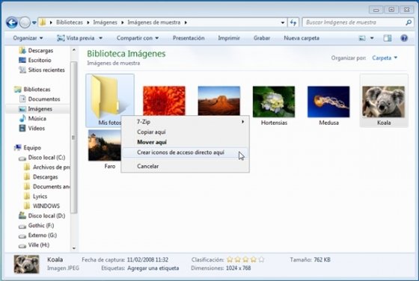This screenshot has width=419, height=281.
Task: Select Imágenes in the address breadcrumb
Action: [x=105, y=22]
